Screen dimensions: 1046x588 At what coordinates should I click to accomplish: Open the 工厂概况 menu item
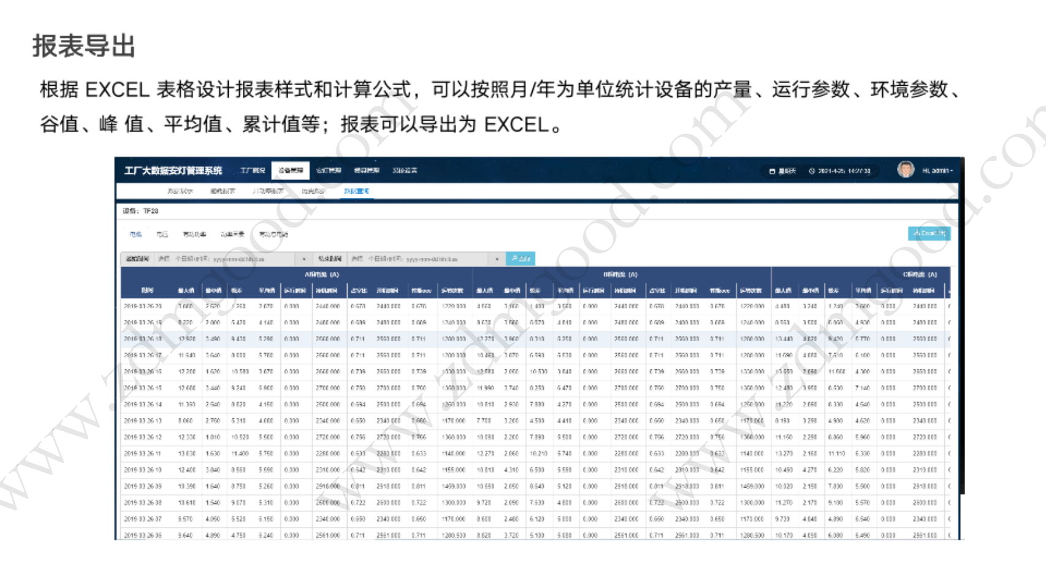click(253, 170)
